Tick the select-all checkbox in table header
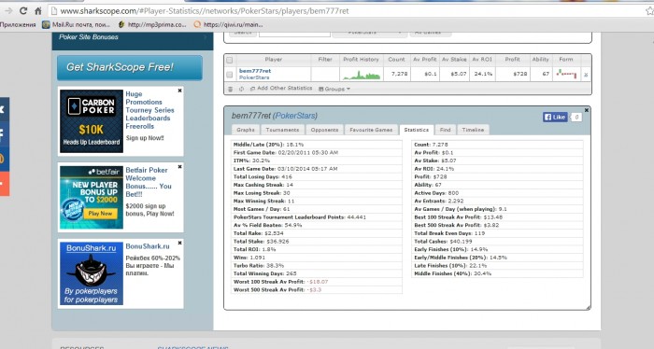Screen dimensions: 654x349 [230, 60]
